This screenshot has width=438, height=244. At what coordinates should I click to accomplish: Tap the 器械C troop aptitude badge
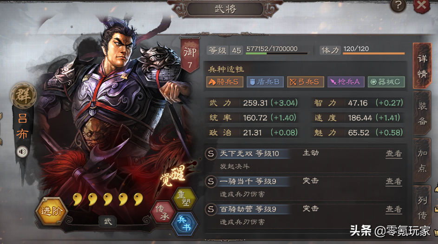coord(386,82)
